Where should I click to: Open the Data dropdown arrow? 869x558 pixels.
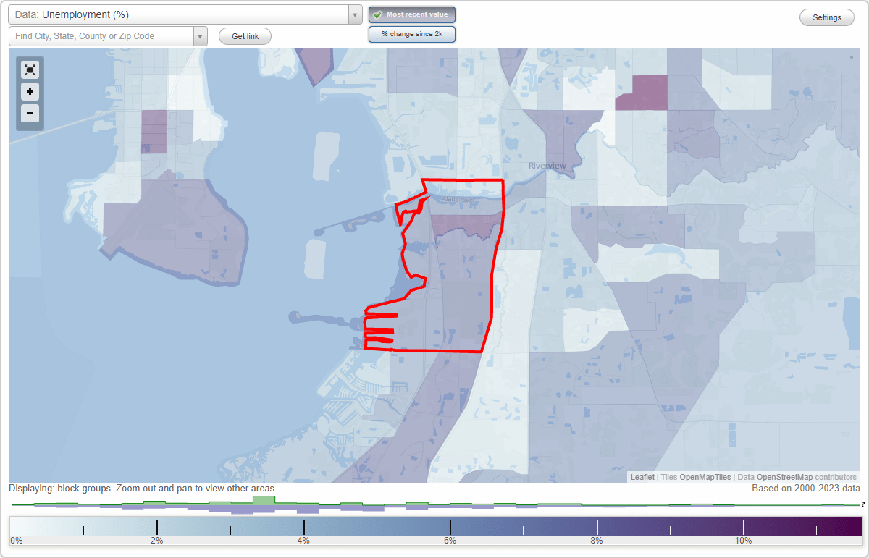click(355, 14)
